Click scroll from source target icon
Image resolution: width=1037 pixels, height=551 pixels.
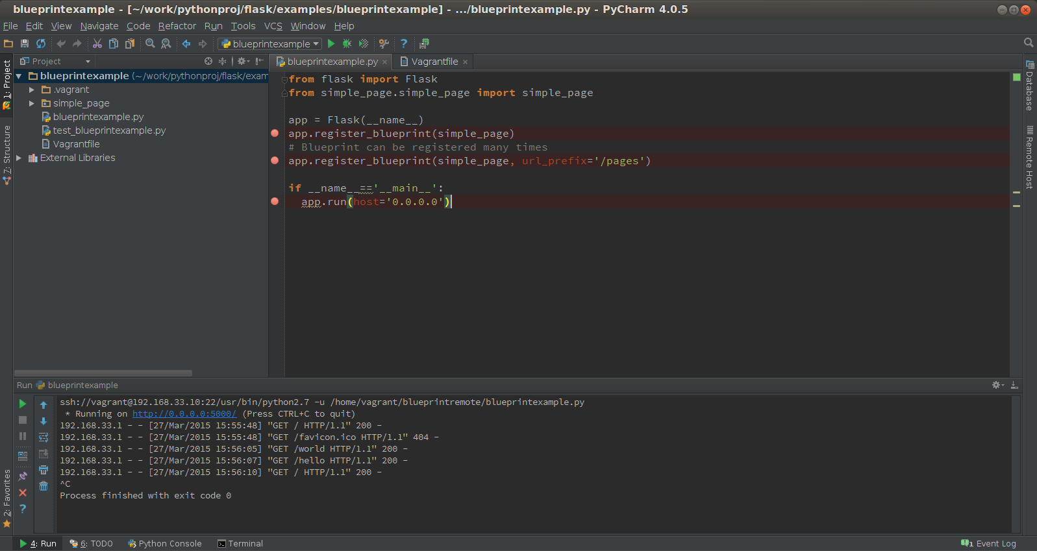tap(208, 61)
